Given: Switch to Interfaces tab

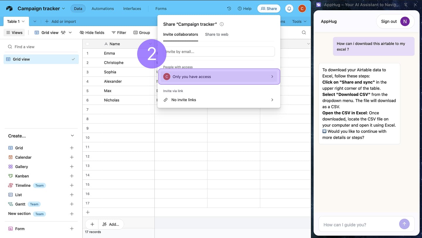Looking at the screenshot, I should coord(132,8).
